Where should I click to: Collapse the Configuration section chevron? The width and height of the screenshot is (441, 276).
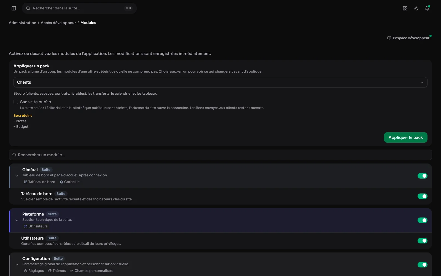pyautogui.click(x=17, y=265)
